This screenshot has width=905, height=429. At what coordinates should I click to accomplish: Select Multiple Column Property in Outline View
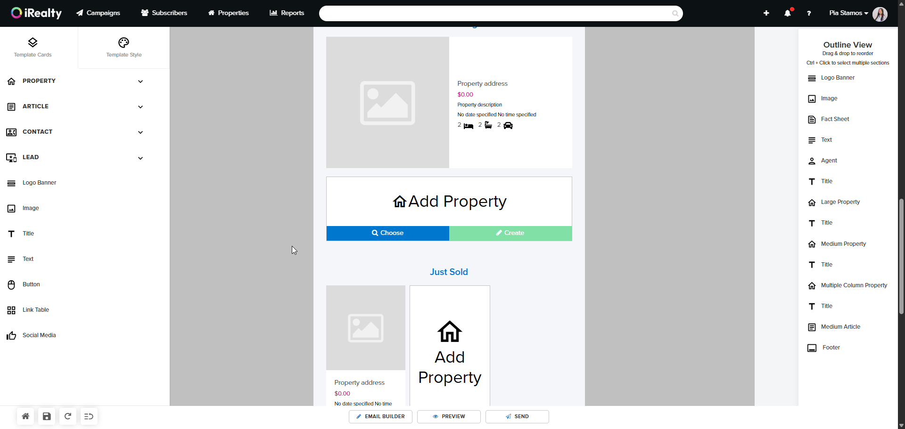tap(853, 285)
